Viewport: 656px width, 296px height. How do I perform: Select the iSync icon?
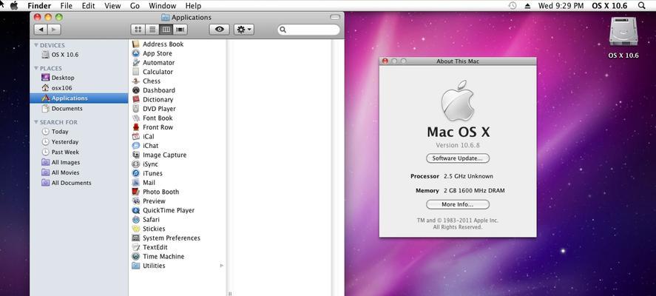point(135,164)
